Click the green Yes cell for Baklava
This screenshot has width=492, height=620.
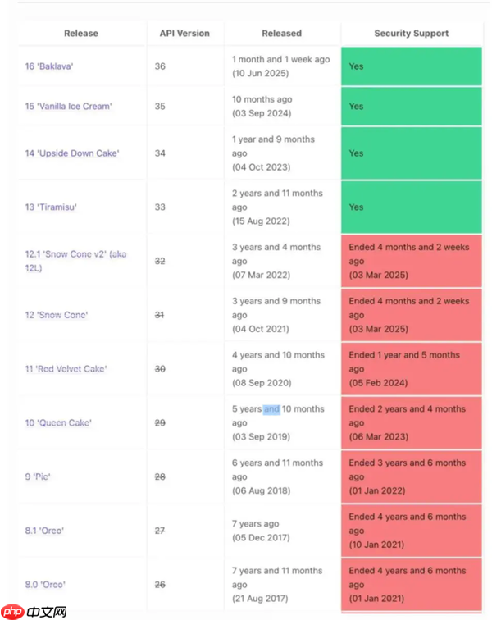[x=412, y=66]
